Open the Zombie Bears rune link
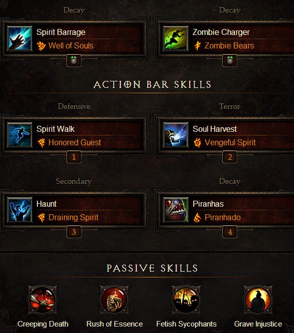Image resolution: width=294 pixels, height=333 pixels. (x=229, y=45)
